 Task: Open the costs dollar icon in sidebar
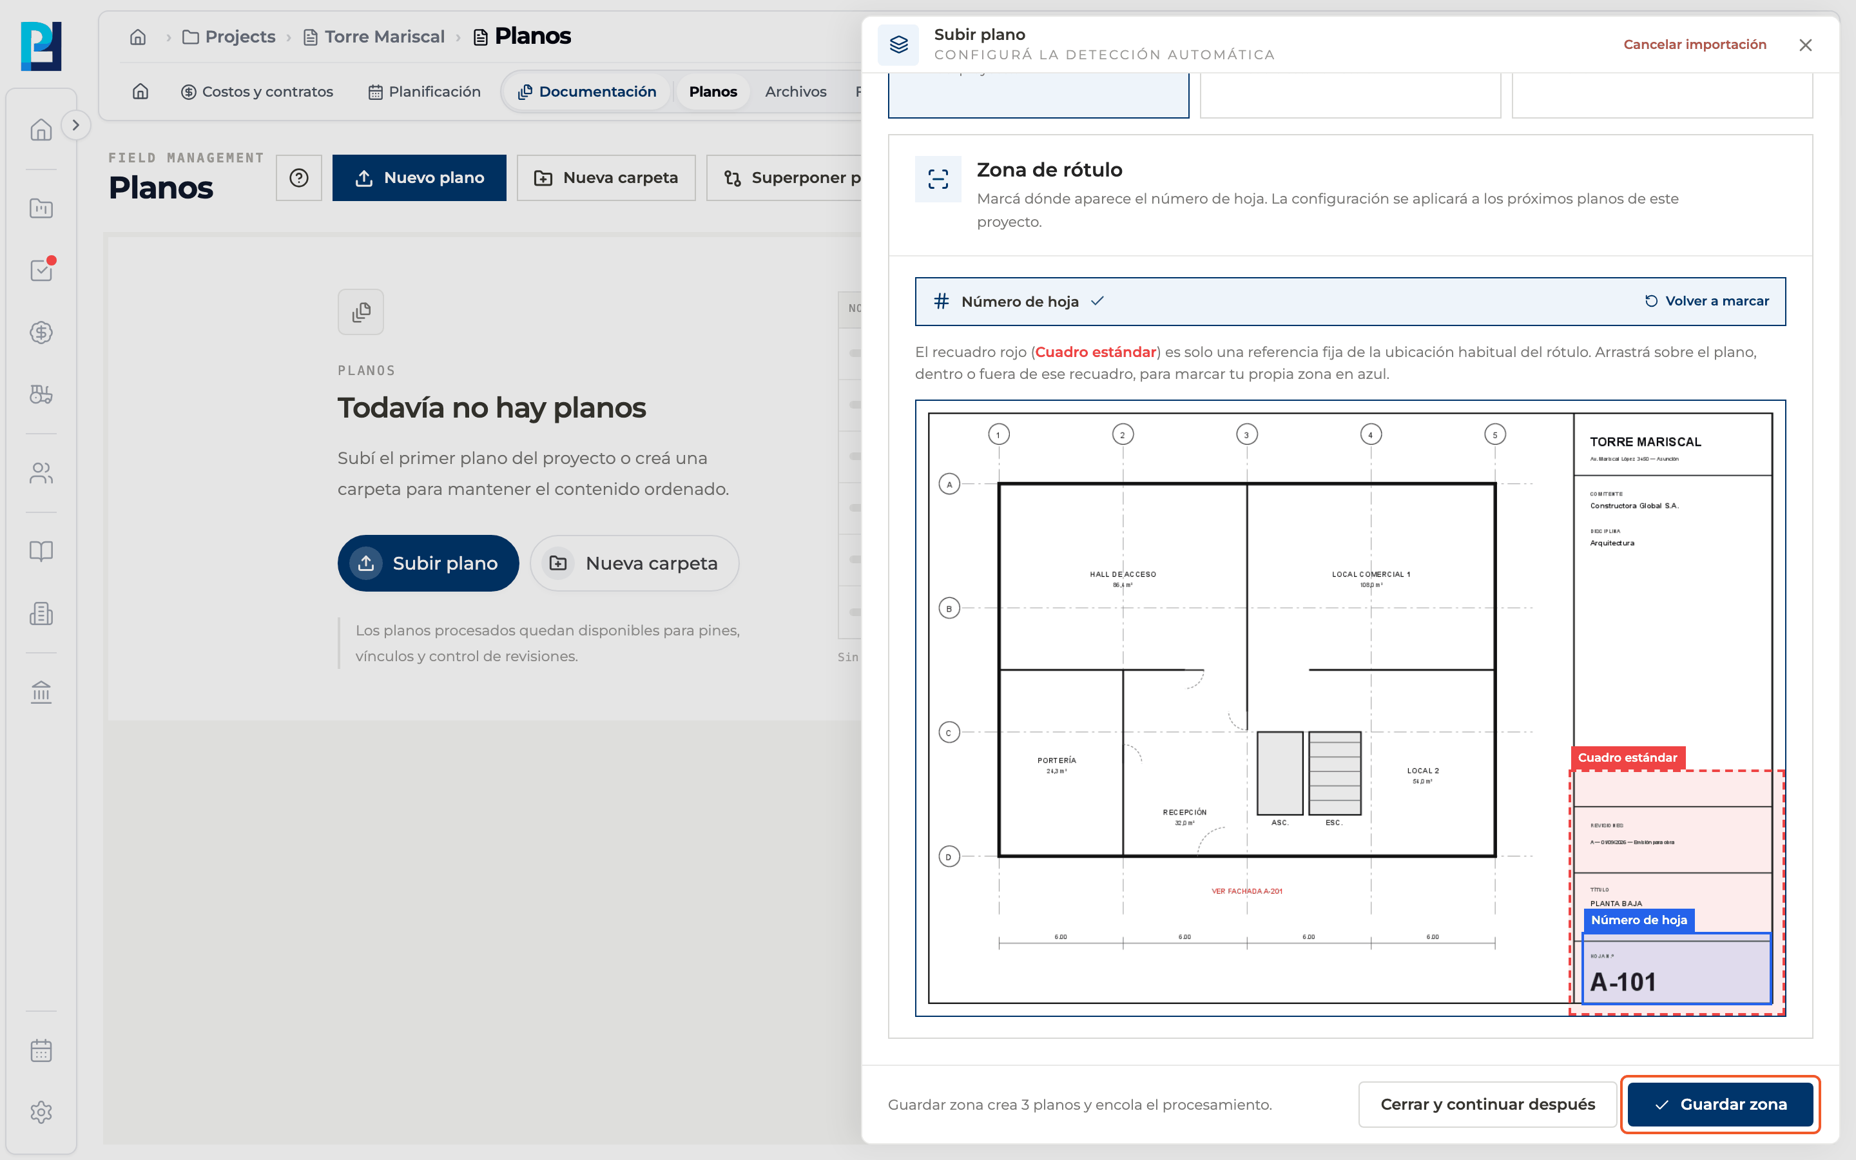point(41,332)
